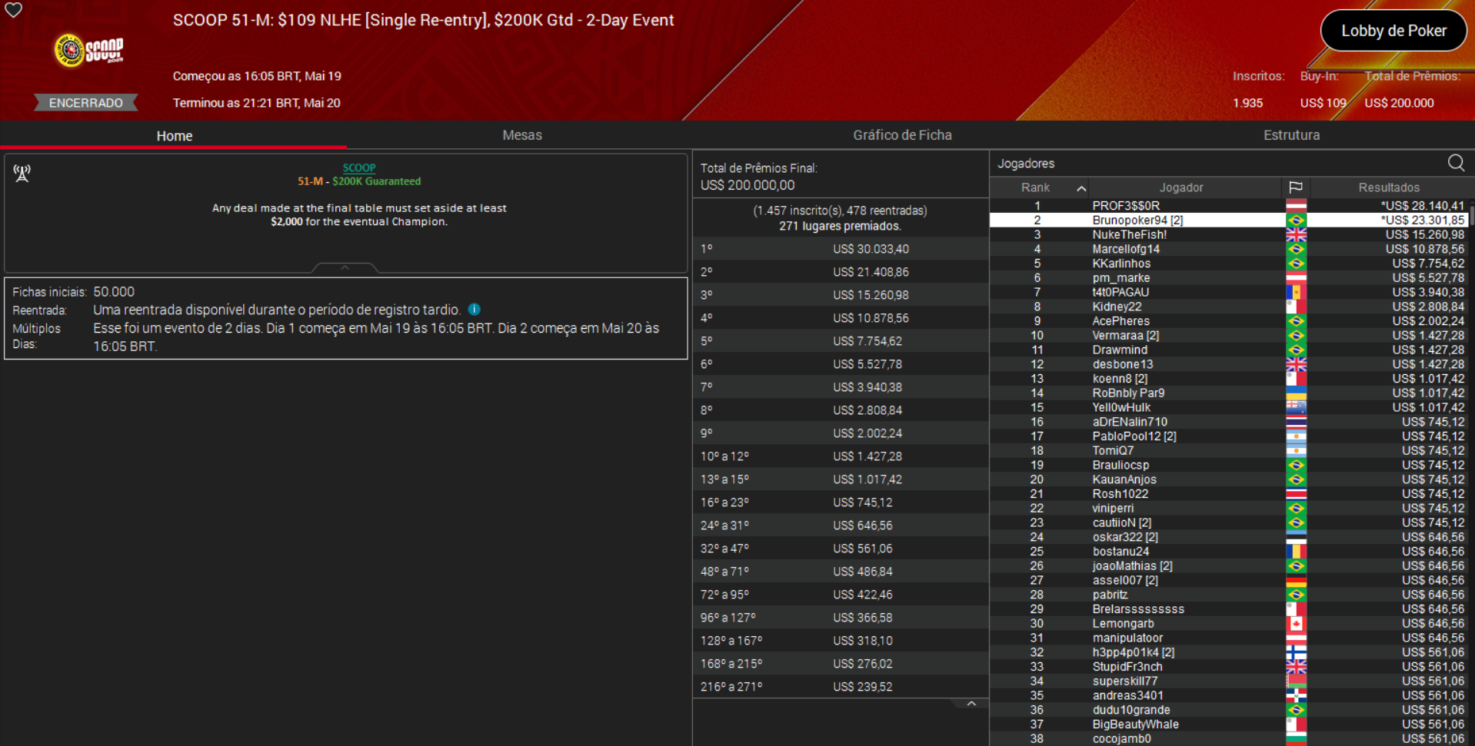Click result US$ 15.260,98 for NukeTheFish!
The width and height of the screenshot is (1475, 746).
[1425, 235]
